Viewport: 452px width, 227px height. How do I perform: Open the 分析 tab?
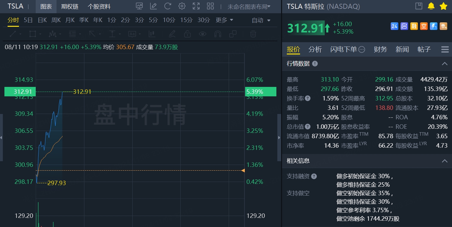pyautogui.click(x=315, y=49)
